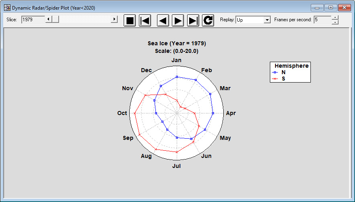This screenshot has width=355, height=202.
Task: Play the animation forward
Action: coord(178,20)
